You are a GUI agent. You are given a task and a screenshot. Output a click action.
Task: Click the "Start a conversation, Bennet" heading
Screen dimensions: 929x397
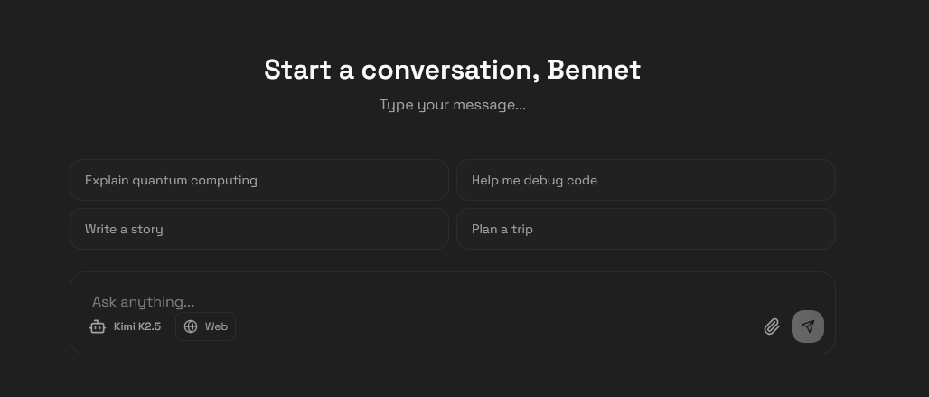pyautogui.click(x=452, y=70)
